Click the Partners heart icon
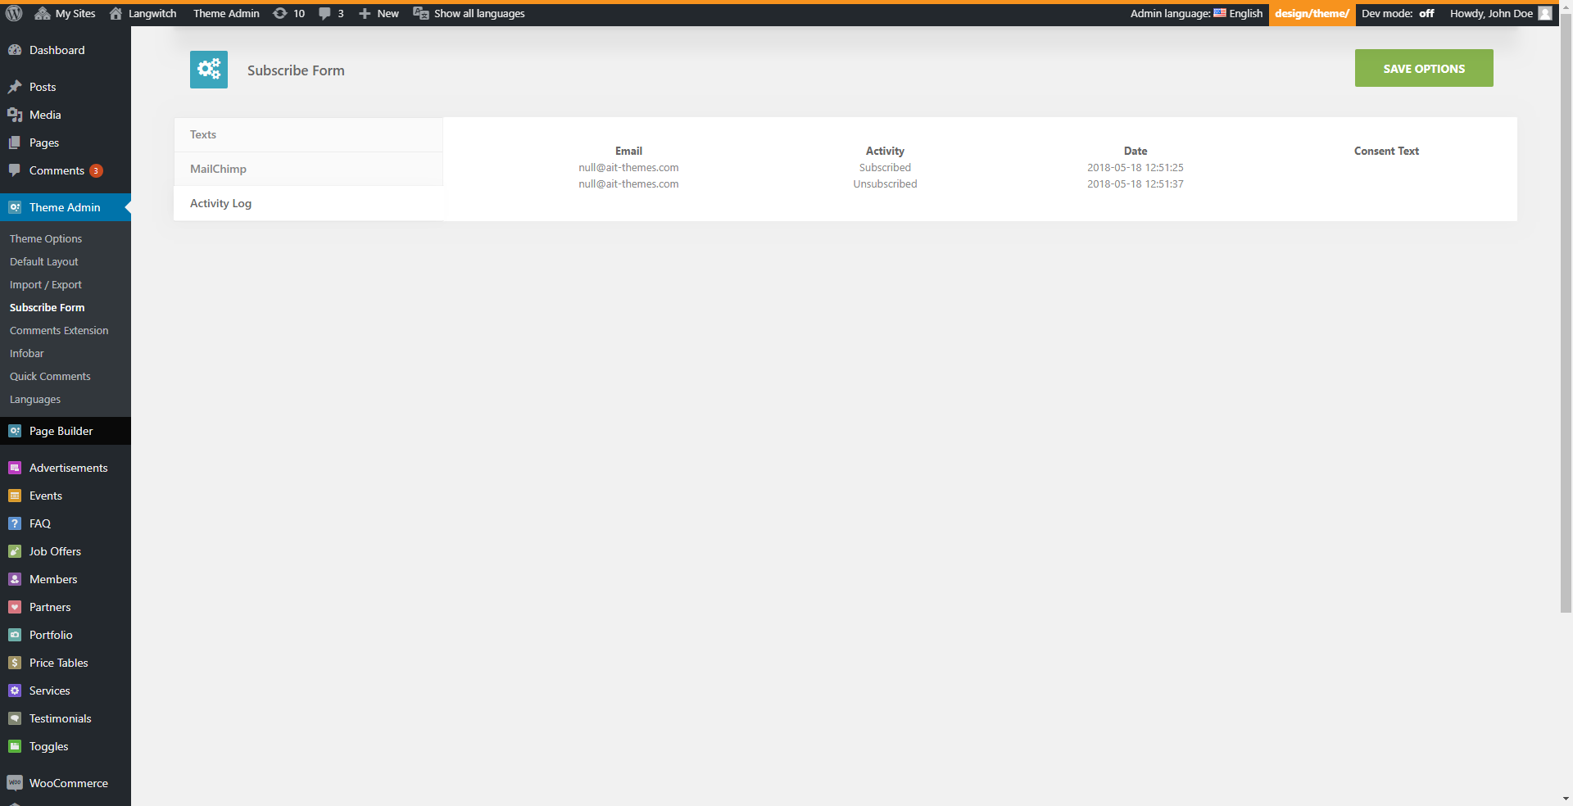The height and width of the screenshot is (806, 1573). (x=15, y=607)
